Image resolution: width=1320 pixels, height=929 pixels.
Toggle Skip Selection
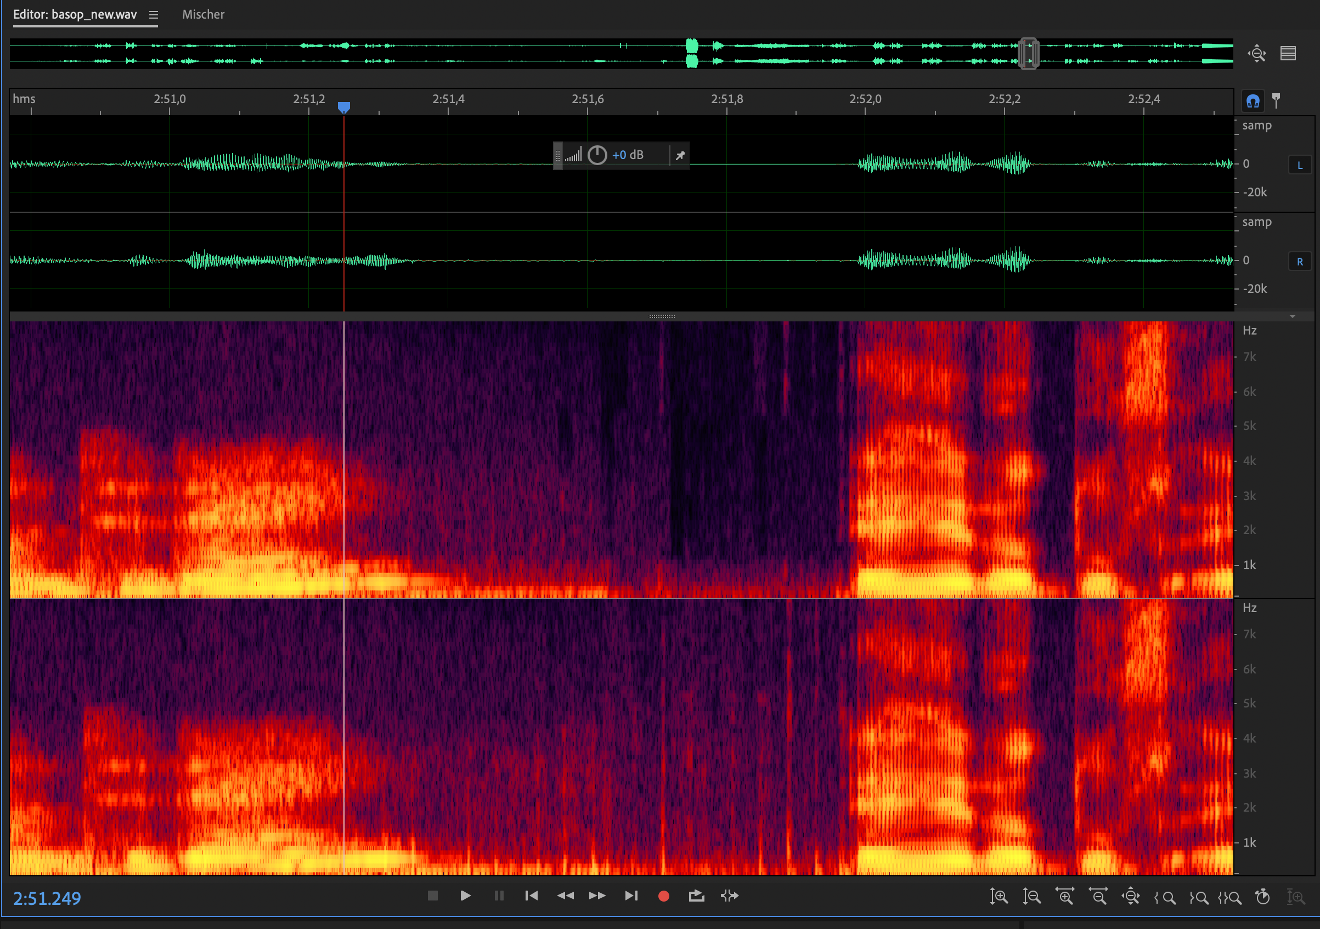coord(730,896)
